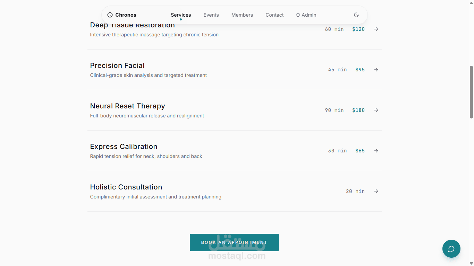Click the arrow for Express Calibration
The height and width of the screenshot is (266, 474).
[376, 151]
